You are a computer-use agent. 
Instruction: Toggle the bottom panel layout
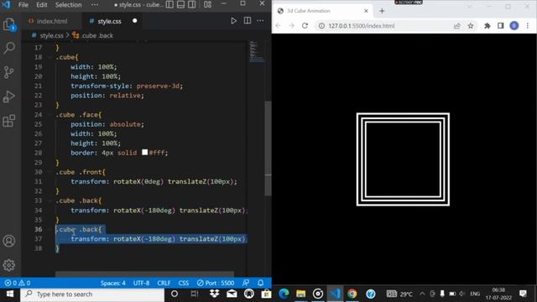pyautogui.click(x=181, y=4)
